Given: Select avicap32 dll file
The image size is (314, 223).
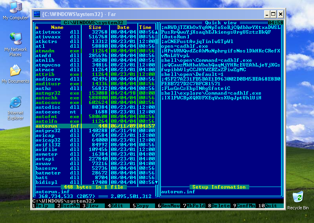Looking at the screenshot, I should pyautogui.click(x=95, y=140).
